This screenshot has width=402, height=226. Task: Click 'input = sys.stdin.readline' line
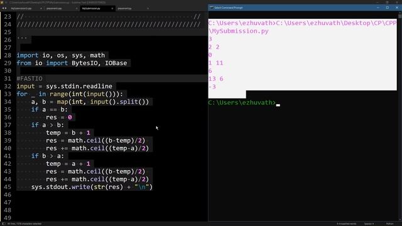click(64, 87)
